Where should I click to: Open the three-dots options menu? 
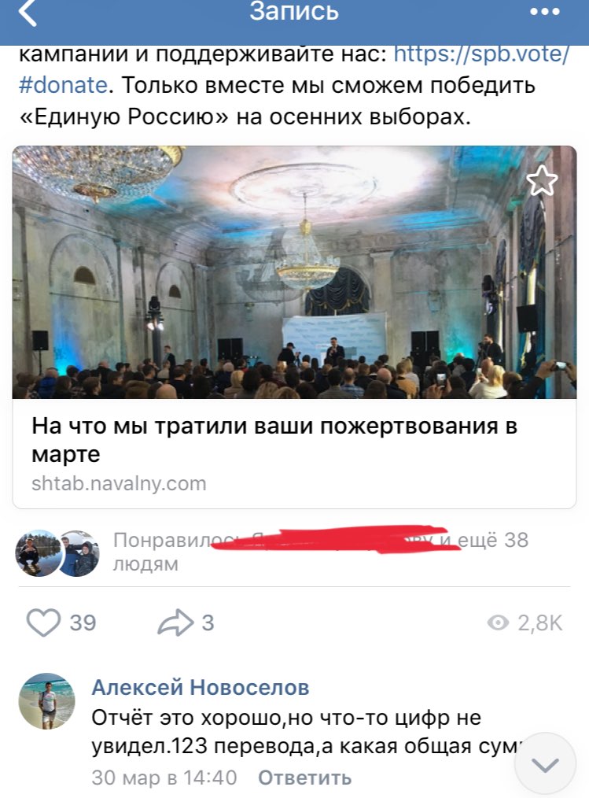point(545,12)
